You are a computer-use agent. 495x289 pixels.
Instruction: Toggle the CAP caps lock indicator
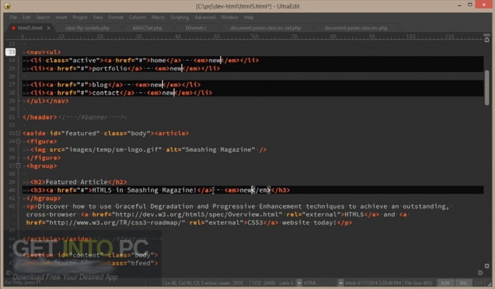(x=478, y=283)
